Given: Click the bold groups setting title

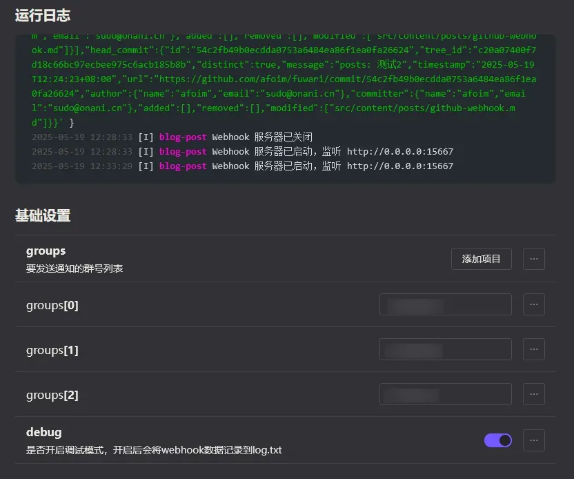Looking at the screenshot, I should (46, 251).
